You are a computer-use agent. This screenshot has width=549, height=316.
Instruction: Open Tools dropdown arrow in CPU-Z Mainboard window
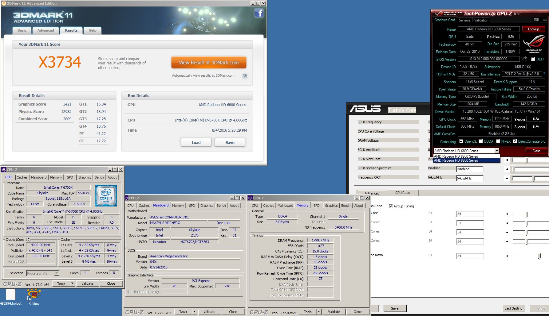click(x=195, y=312)
